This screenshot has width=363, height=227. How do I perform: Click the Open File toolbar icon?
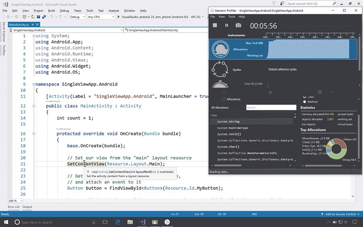coord(33,17)
